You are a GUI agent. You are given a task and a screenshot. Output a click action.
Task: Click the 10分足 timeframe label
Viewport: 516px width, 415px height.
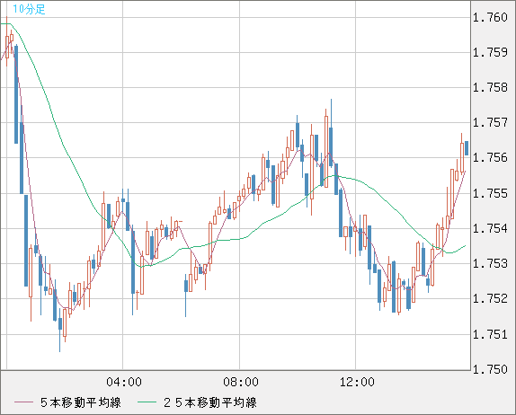[29, 9]
